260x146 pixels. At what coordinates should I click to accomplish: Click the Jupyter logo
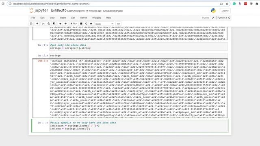pos(39,11)
